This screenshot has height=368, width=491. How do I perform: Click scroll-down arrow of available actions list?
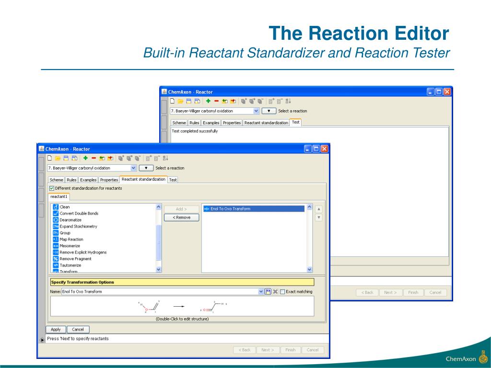pos(158,269)
